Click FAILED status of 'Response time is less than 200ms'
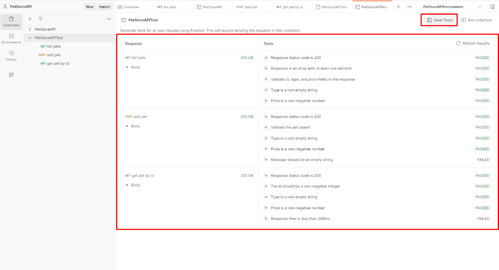The width and height of the screenshot is (499, 270). point(483,219)
